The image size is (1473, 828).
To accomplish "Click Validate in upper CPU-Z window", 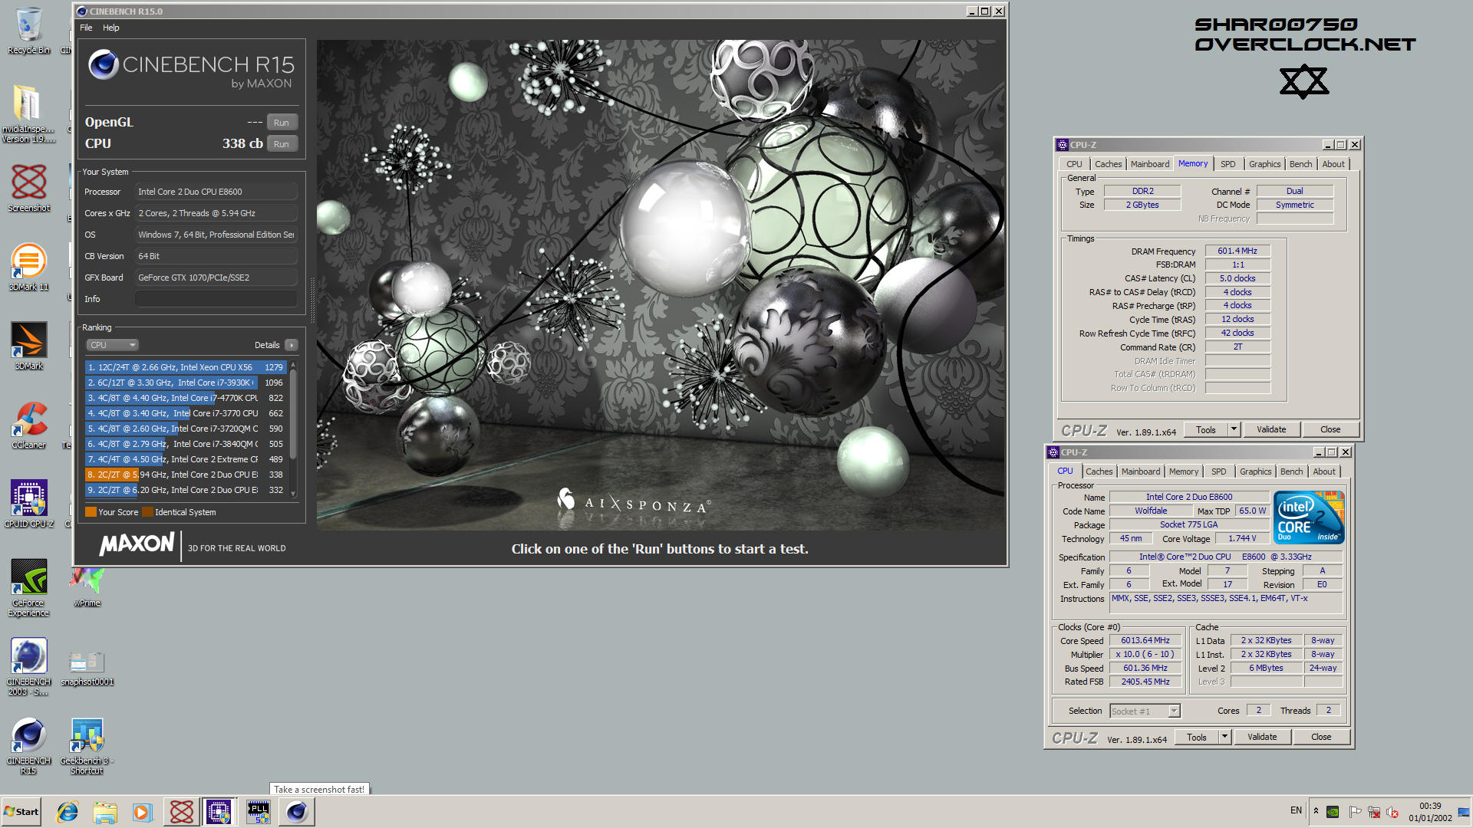I will [x=1271, y=430].
